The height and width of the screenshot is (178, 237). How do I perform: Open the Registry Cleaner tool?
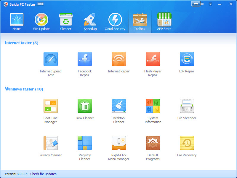85,143
